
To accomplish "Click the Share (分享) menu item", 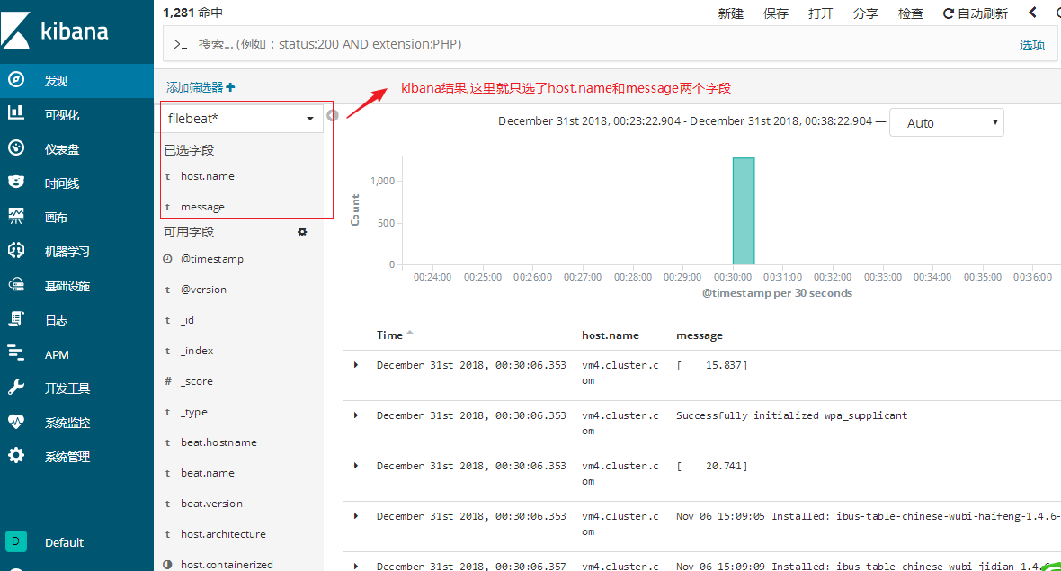I will 866,13.
